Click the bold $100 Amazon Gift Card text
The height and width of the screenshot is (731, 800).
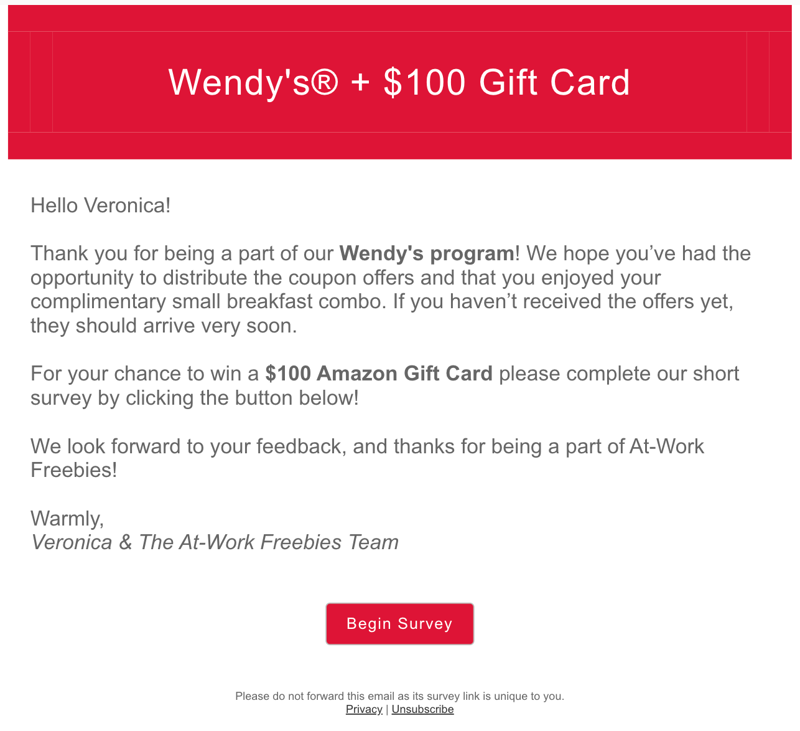[x=379, y=374]
